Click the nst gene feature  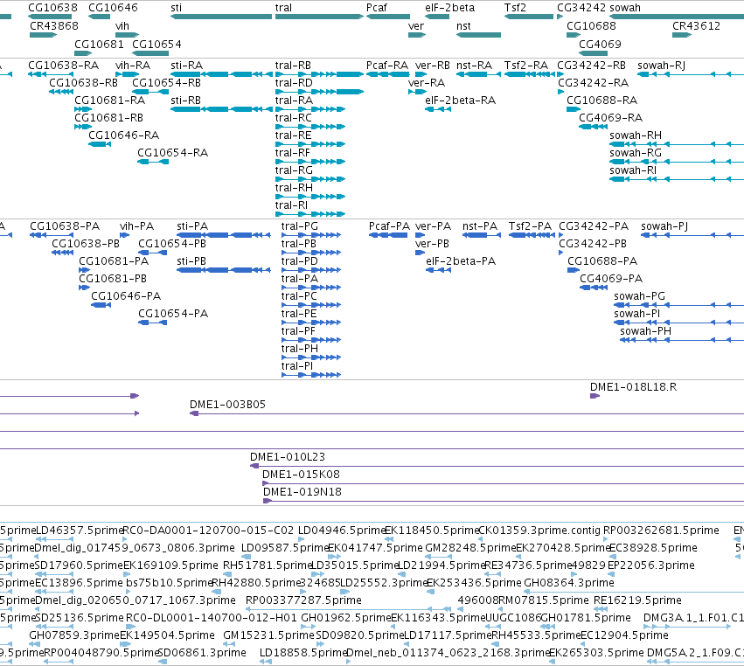(478, 35)
